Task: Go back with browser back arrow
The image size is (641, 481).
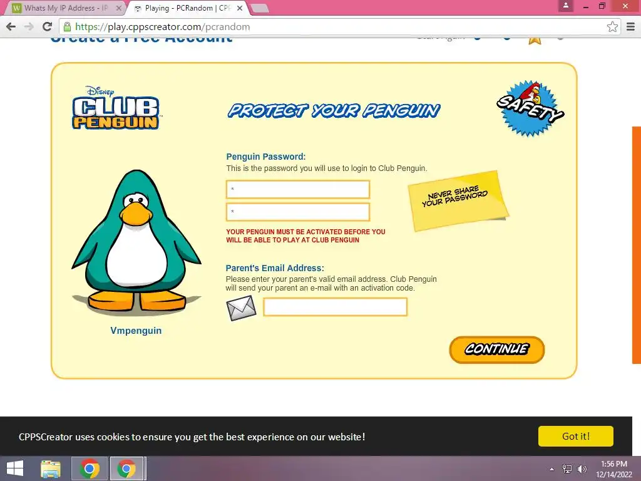Action: coord(11,27)
